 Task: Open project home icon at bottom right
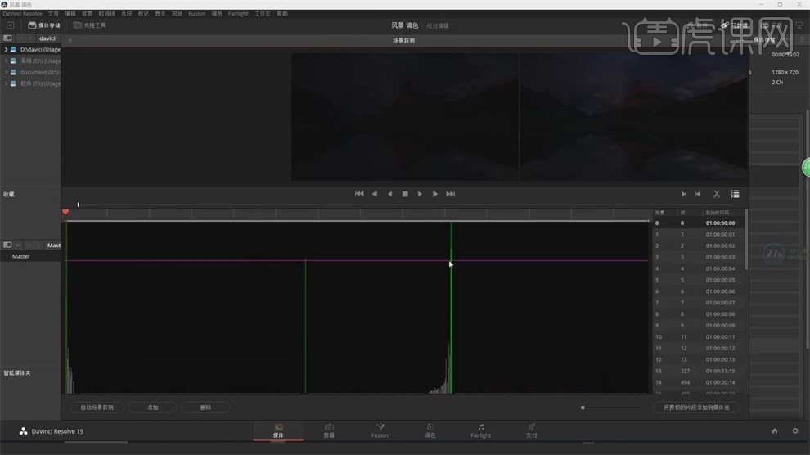774,430
